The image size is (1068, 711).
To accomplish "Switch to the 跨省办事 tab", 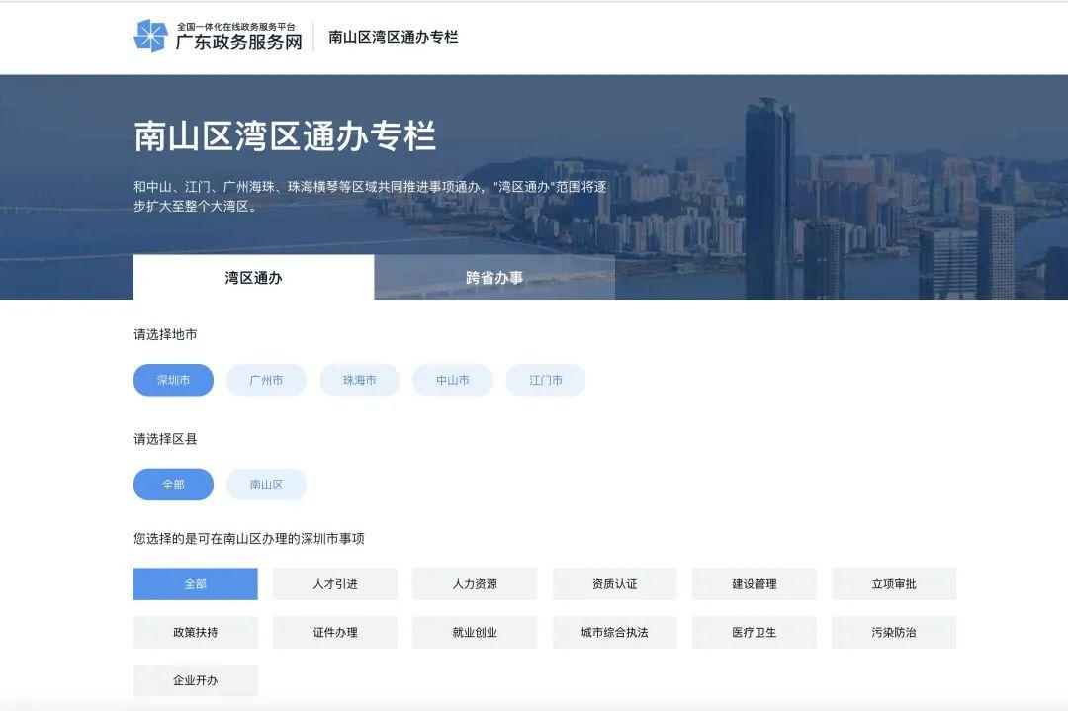I will [494, 278].
